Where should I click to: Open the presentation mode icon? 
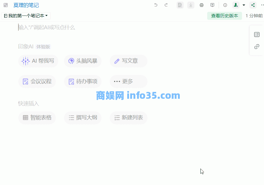[x=212, y=5]
